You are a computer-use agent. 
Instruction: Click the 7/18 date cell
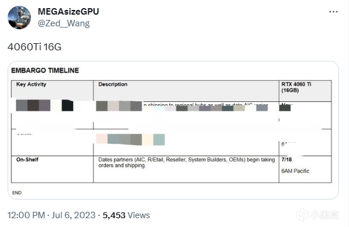click(x=286, y=160)
